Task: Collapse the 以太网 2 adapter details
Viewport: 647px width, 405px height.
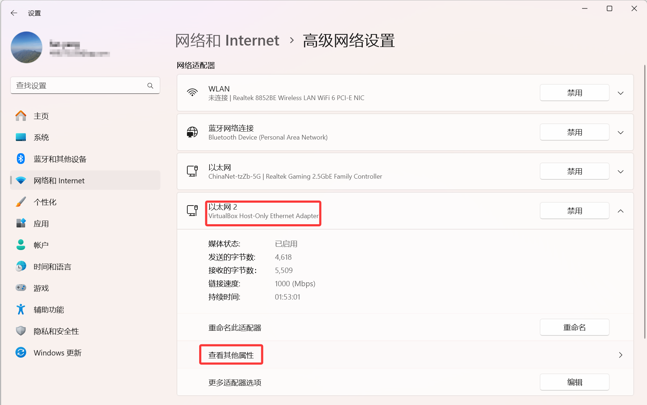Action: pyautogui.click(x=620, y=211)
